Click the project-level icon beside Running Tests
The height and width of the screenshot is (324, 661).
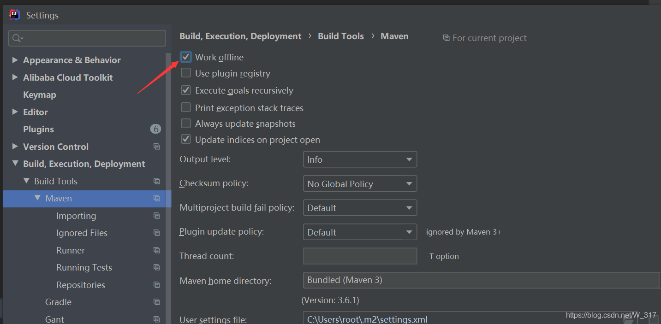point(157,267)
